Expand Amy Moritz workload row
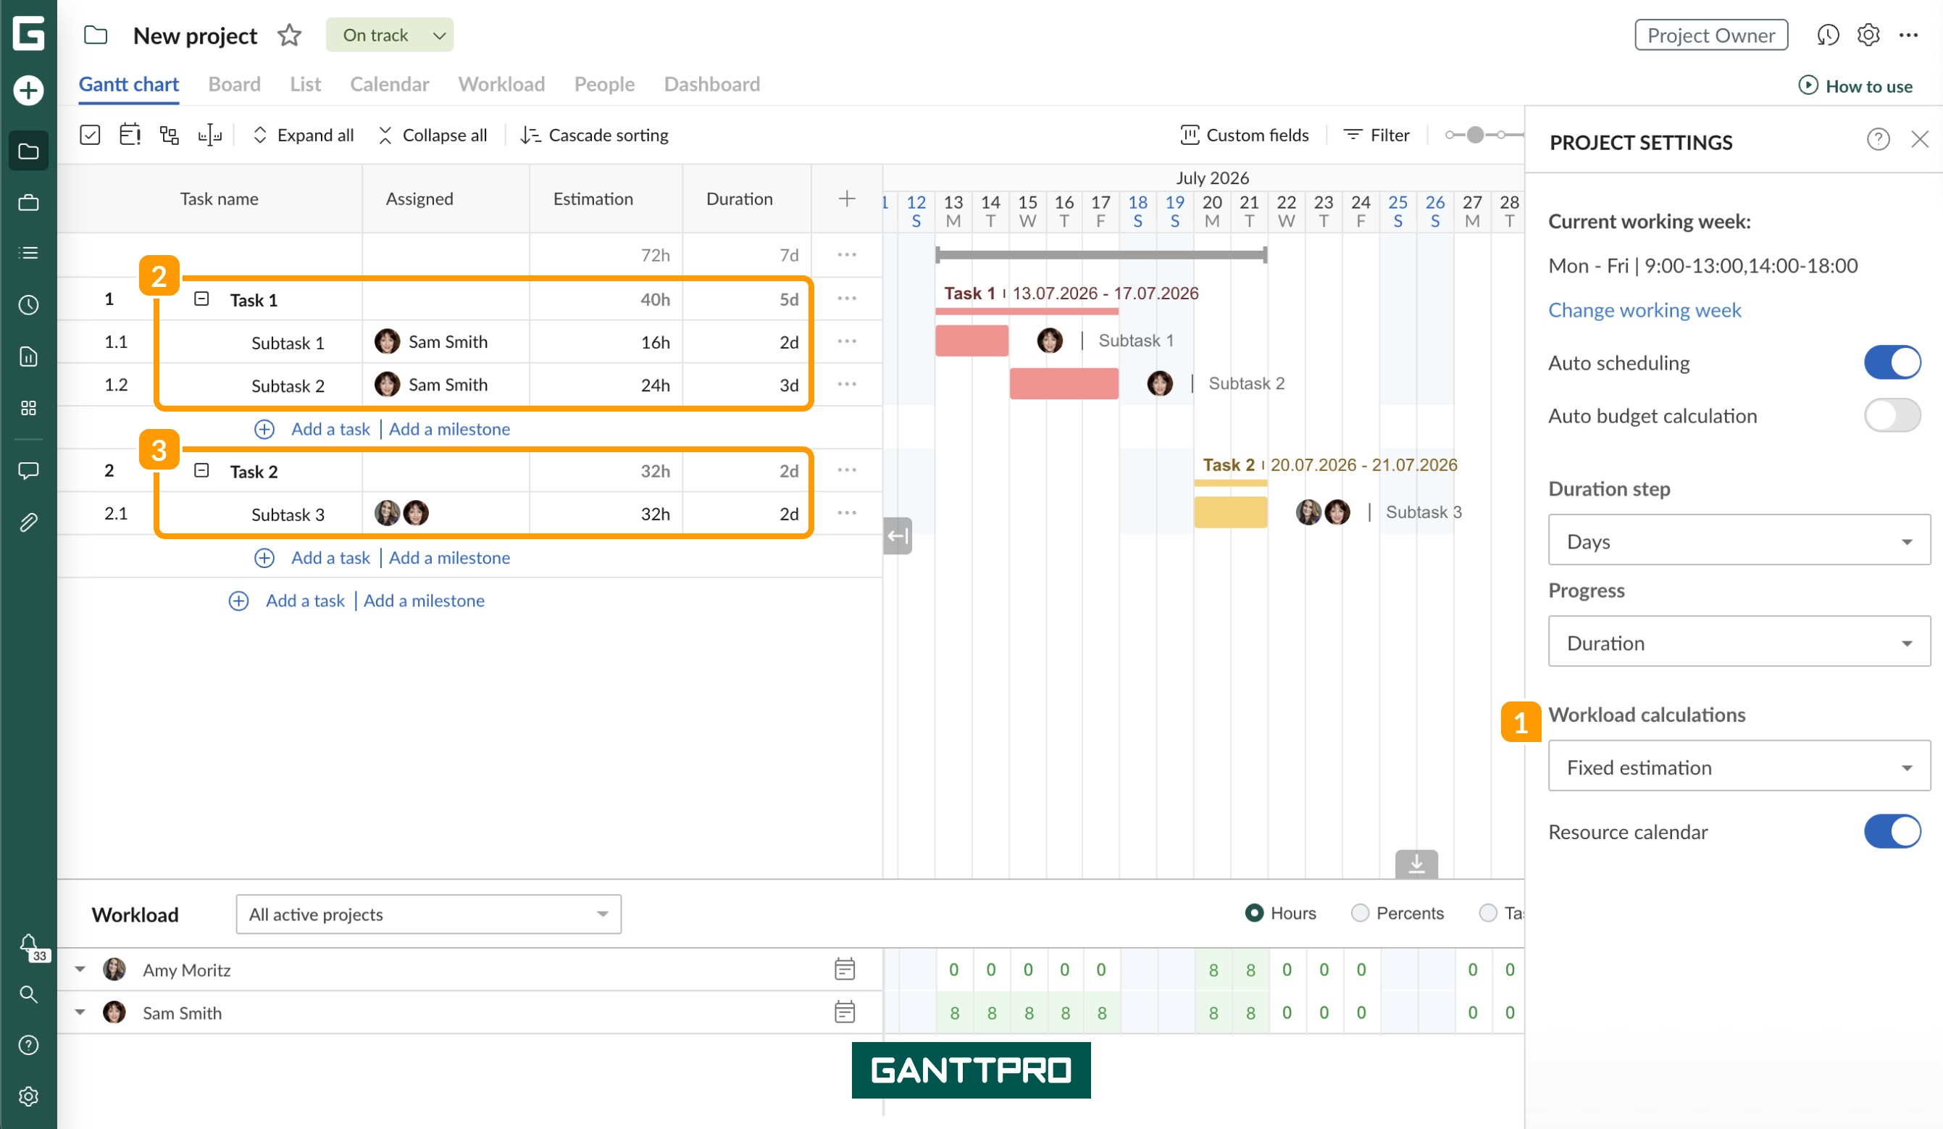 [x=80, y=970]
